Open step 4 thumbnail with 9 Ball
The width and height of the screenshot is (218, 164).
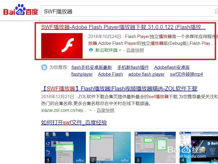click(x=199, y=147)
